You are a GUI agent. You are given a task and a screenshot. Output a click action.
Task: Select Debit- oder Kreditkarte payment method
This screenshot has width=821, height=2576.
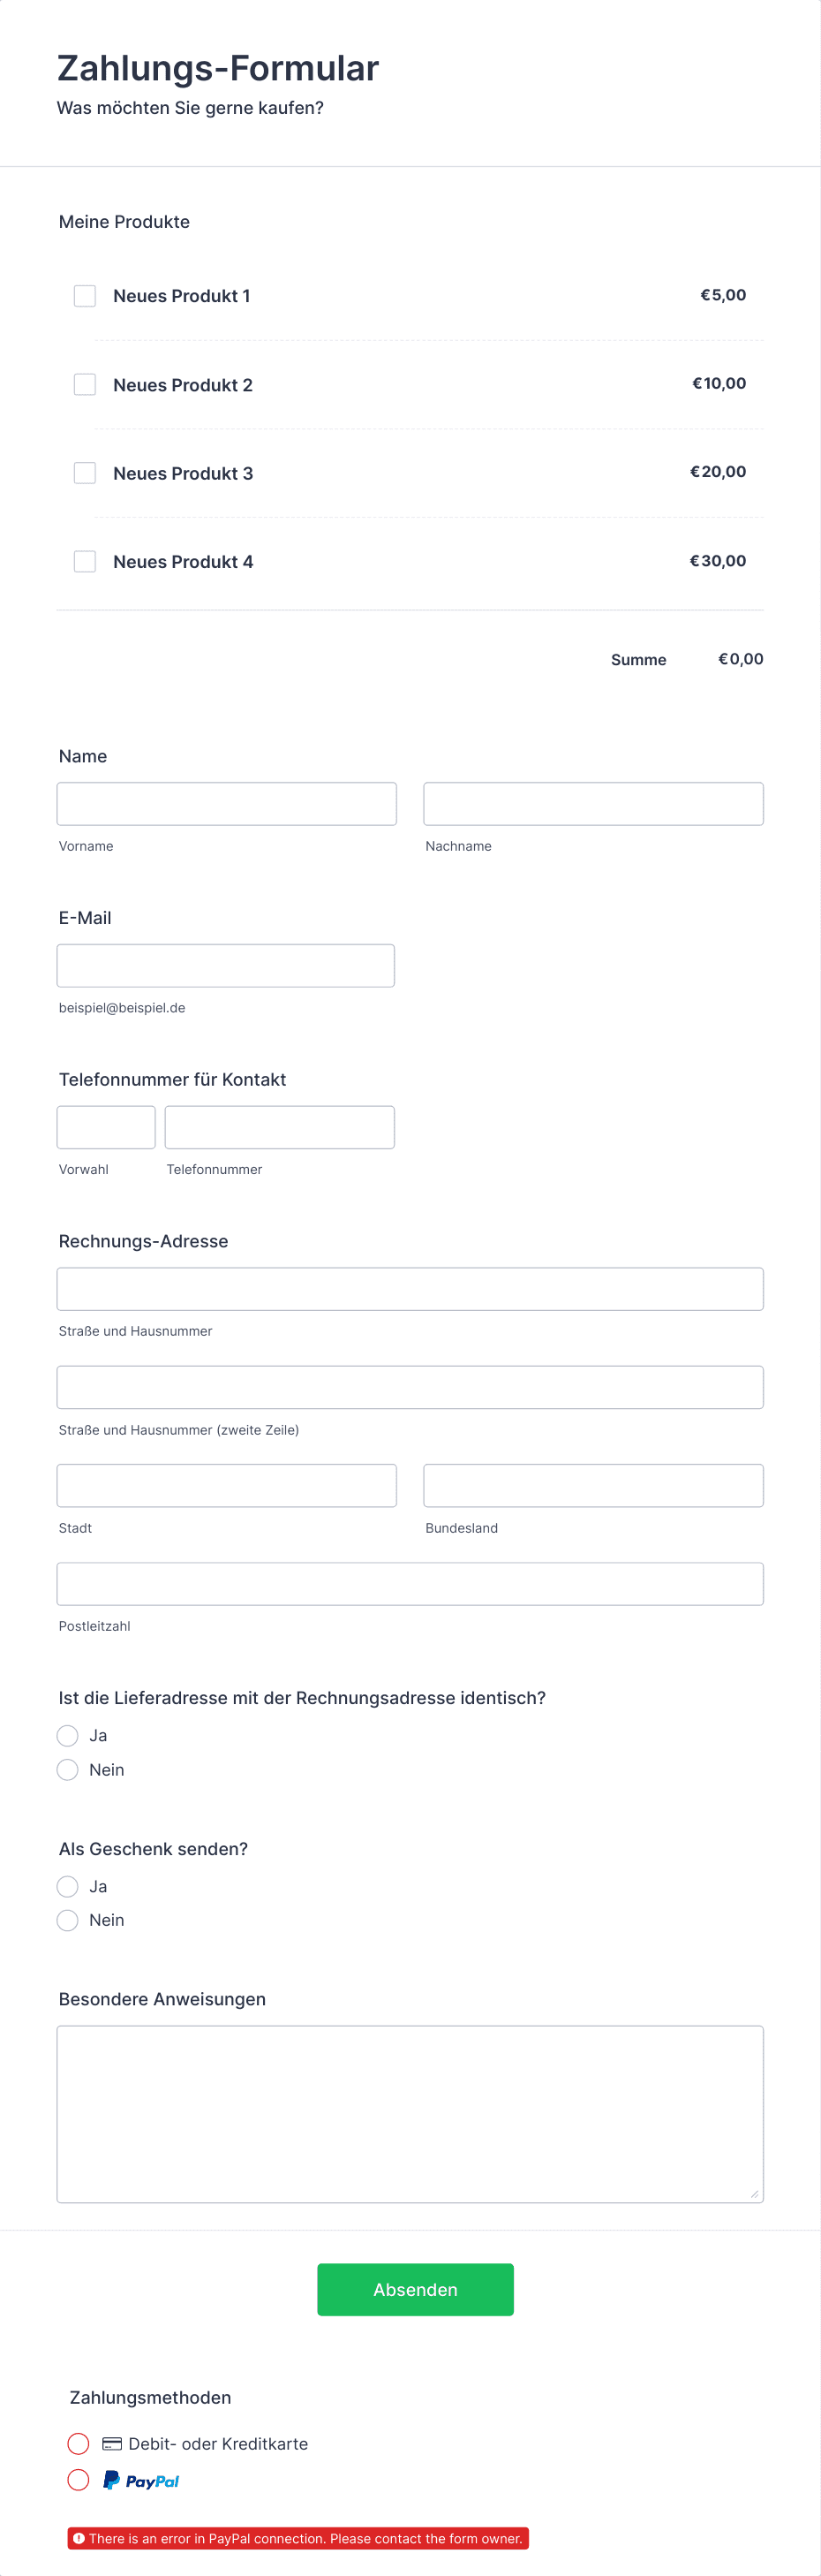tap(79, 2443)
